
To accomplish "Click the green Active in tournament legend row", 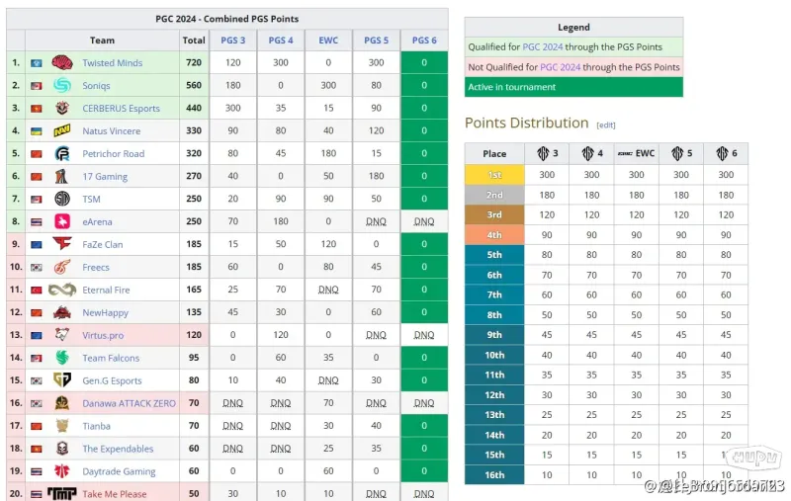I will (x=573, y=87).
